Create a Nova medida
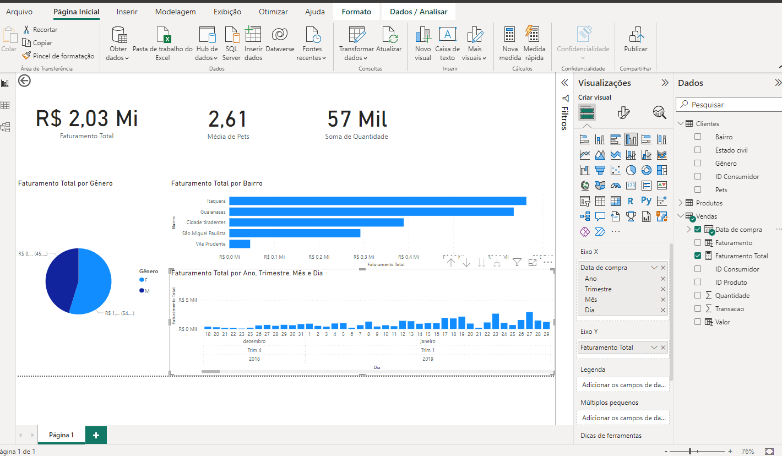 (510, 44)
